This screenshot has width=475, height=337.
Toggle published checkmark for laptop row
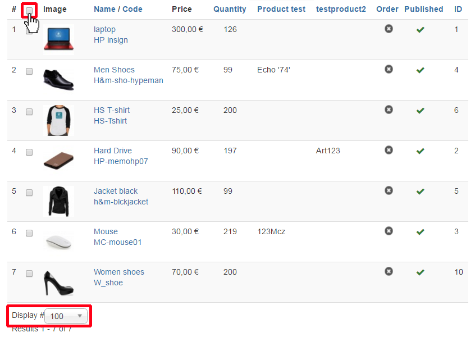tap(420, 30)
